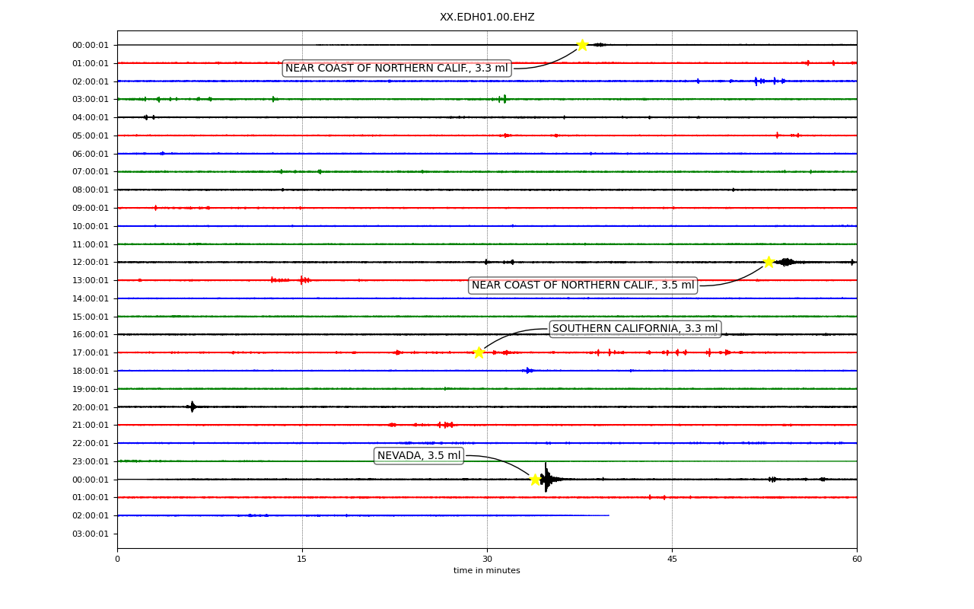The image size is (974, 609).
Task: Click the yellow star near the Nevada event
Action: coord(535,480)
